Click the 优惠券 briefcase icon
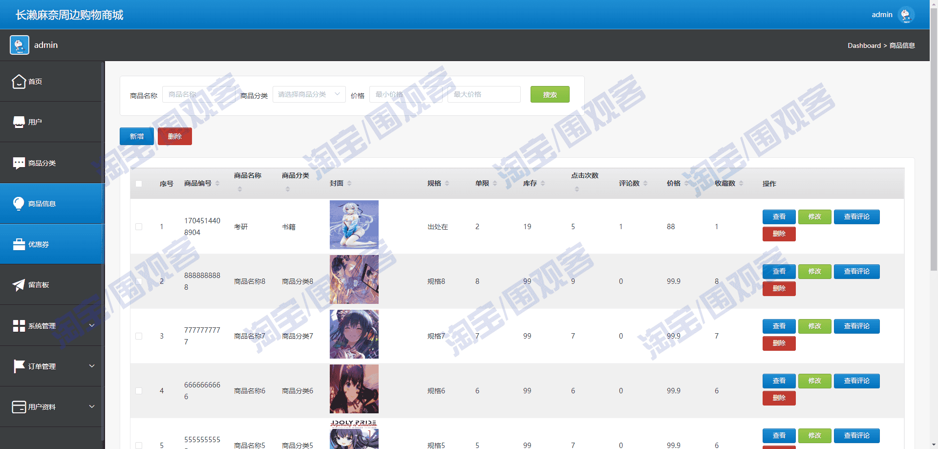 point(19,244)
